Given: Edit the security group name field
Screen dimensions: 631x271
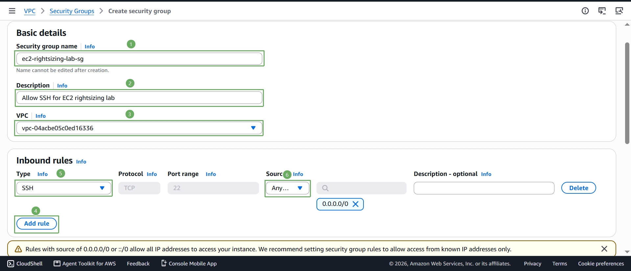Looking at the screenshot, I should pyautogui.click(x=139, y=59).
